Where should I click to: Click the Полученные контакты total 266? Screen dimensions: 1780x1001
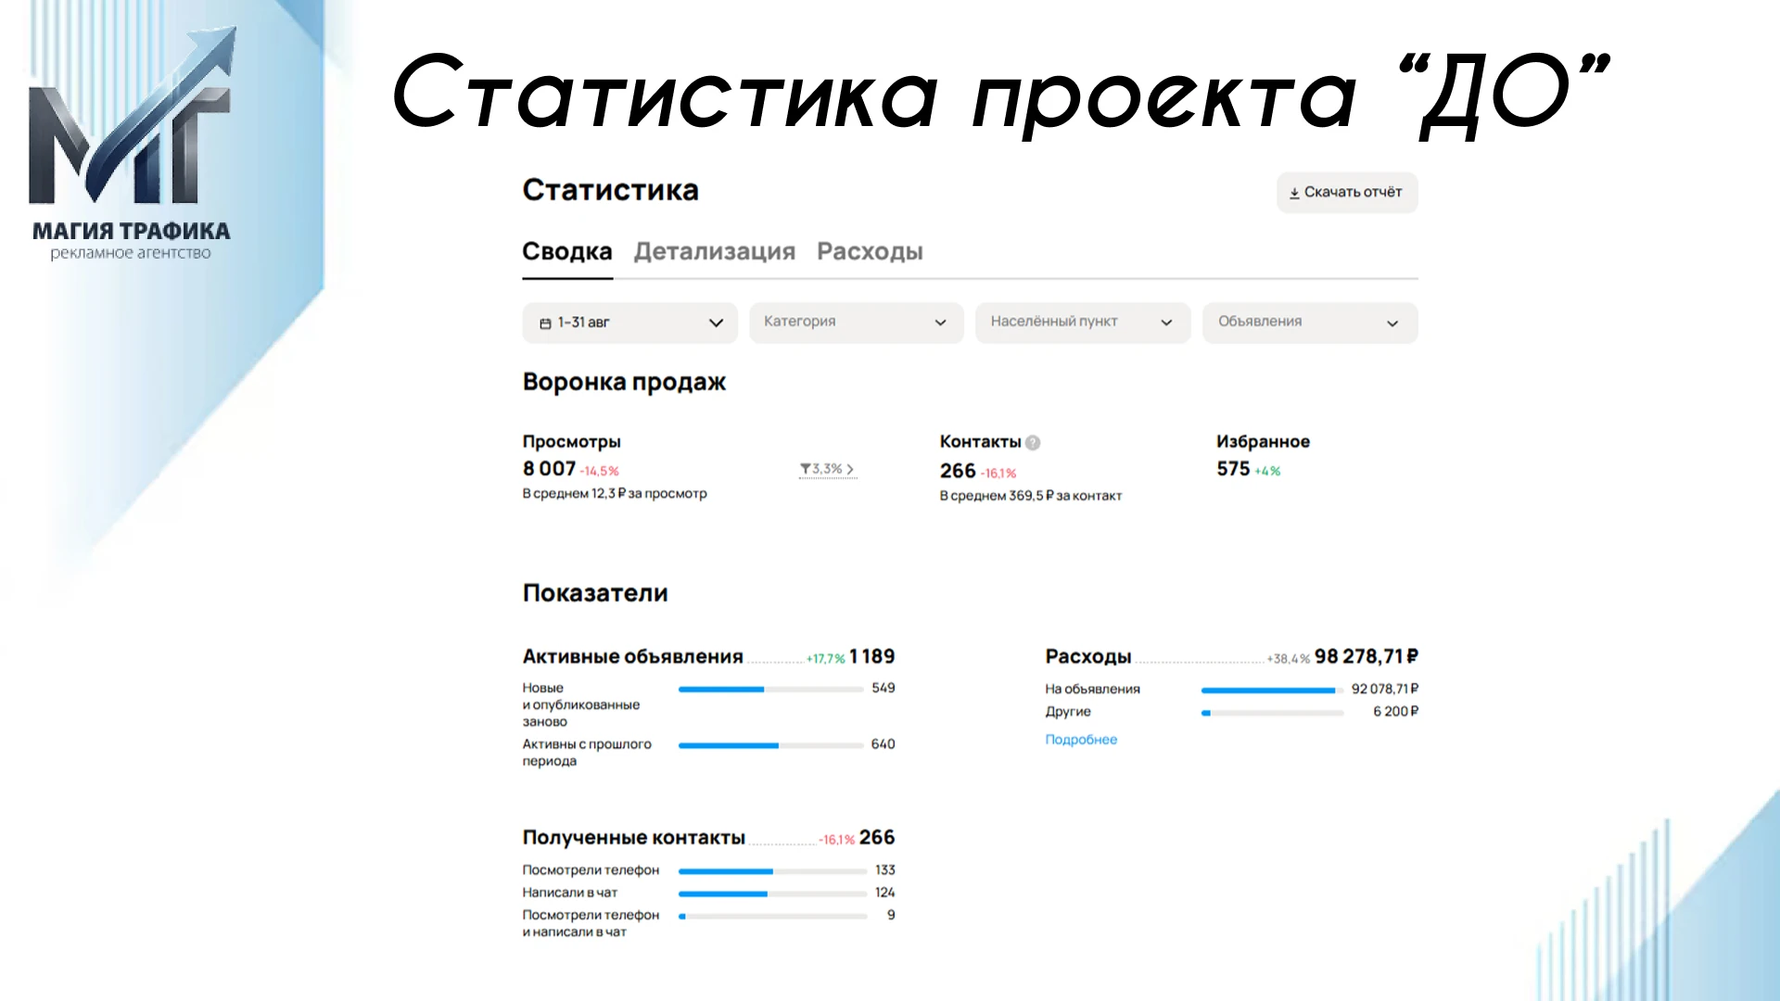click(877, 838)
